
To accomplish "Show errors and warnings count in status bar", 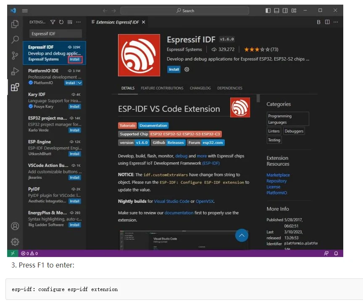I will click(x=29, y=253).
